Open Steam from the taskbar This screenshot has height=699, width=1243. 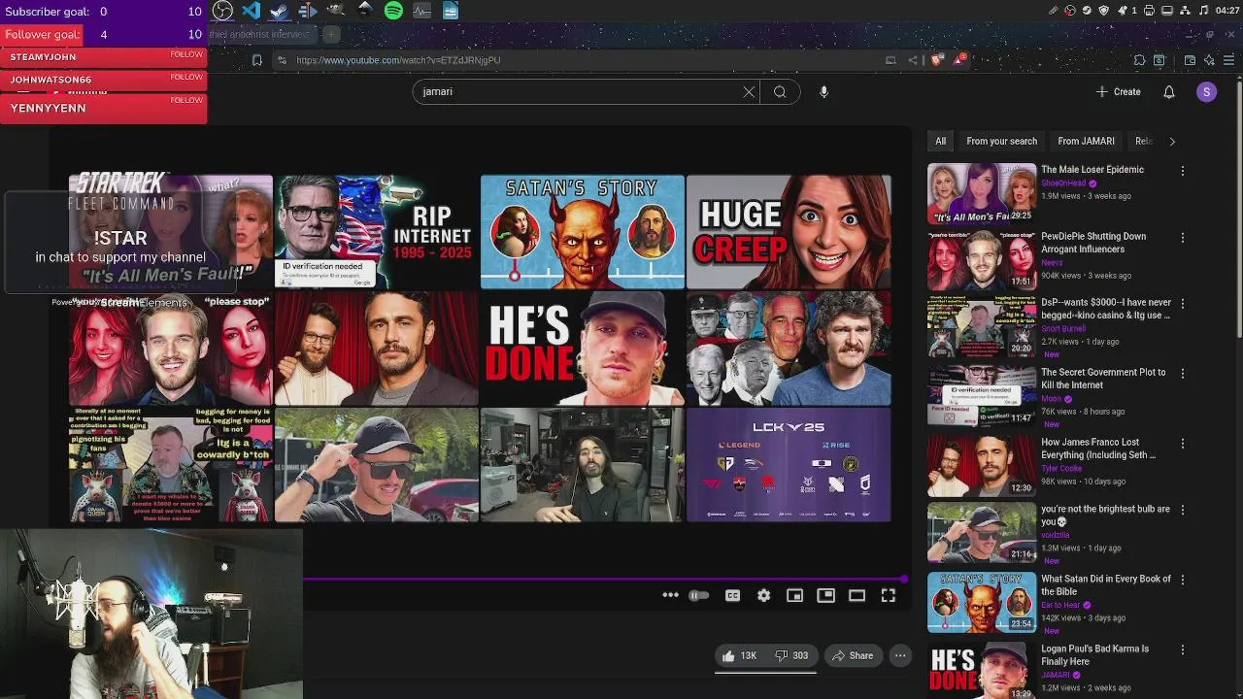point(279,11)
